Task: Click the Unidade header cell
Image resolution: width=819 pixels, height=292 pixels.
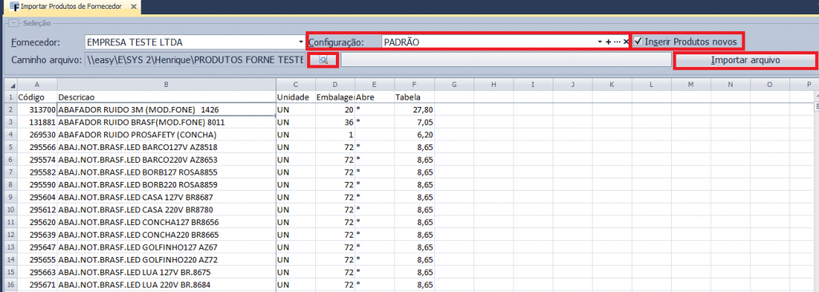Action: pos(296,97)
